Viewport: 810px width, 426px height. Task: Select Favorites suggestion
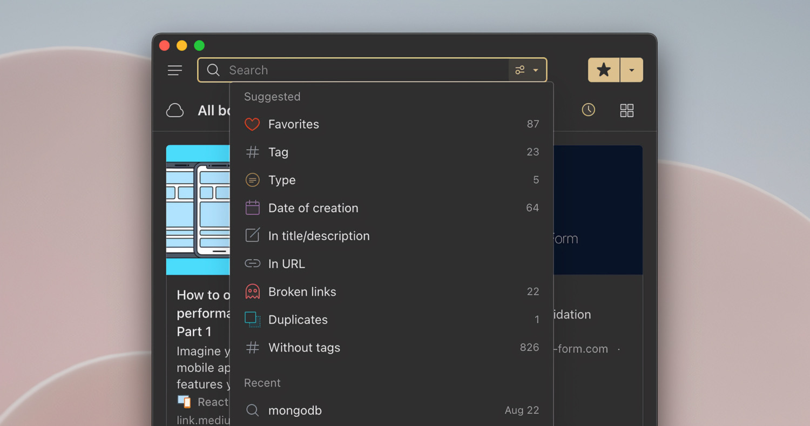point(391,124)
